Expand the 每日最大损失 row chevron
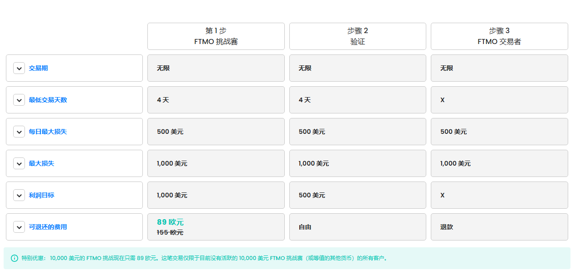This screenshot has width=575, height=270. pyautogui.click(x=19, y=132)
